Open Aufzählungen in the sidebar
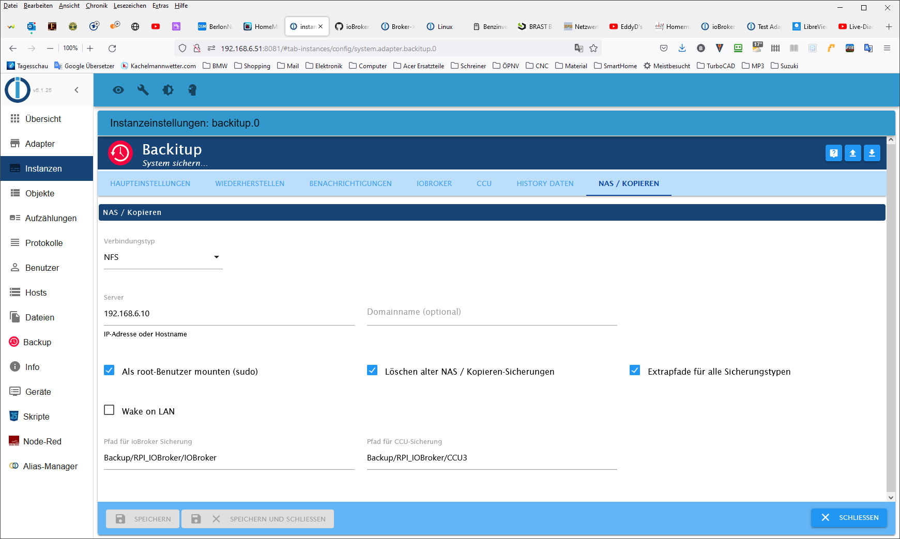 [x=47, y=218]
